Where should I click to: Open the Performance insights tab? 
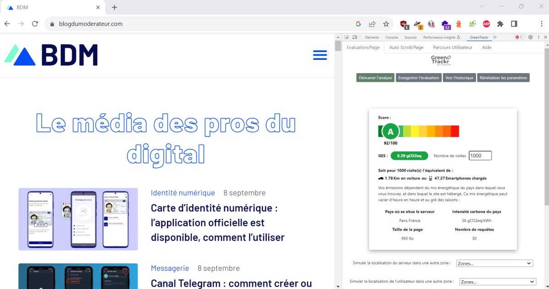pos(441,37)
